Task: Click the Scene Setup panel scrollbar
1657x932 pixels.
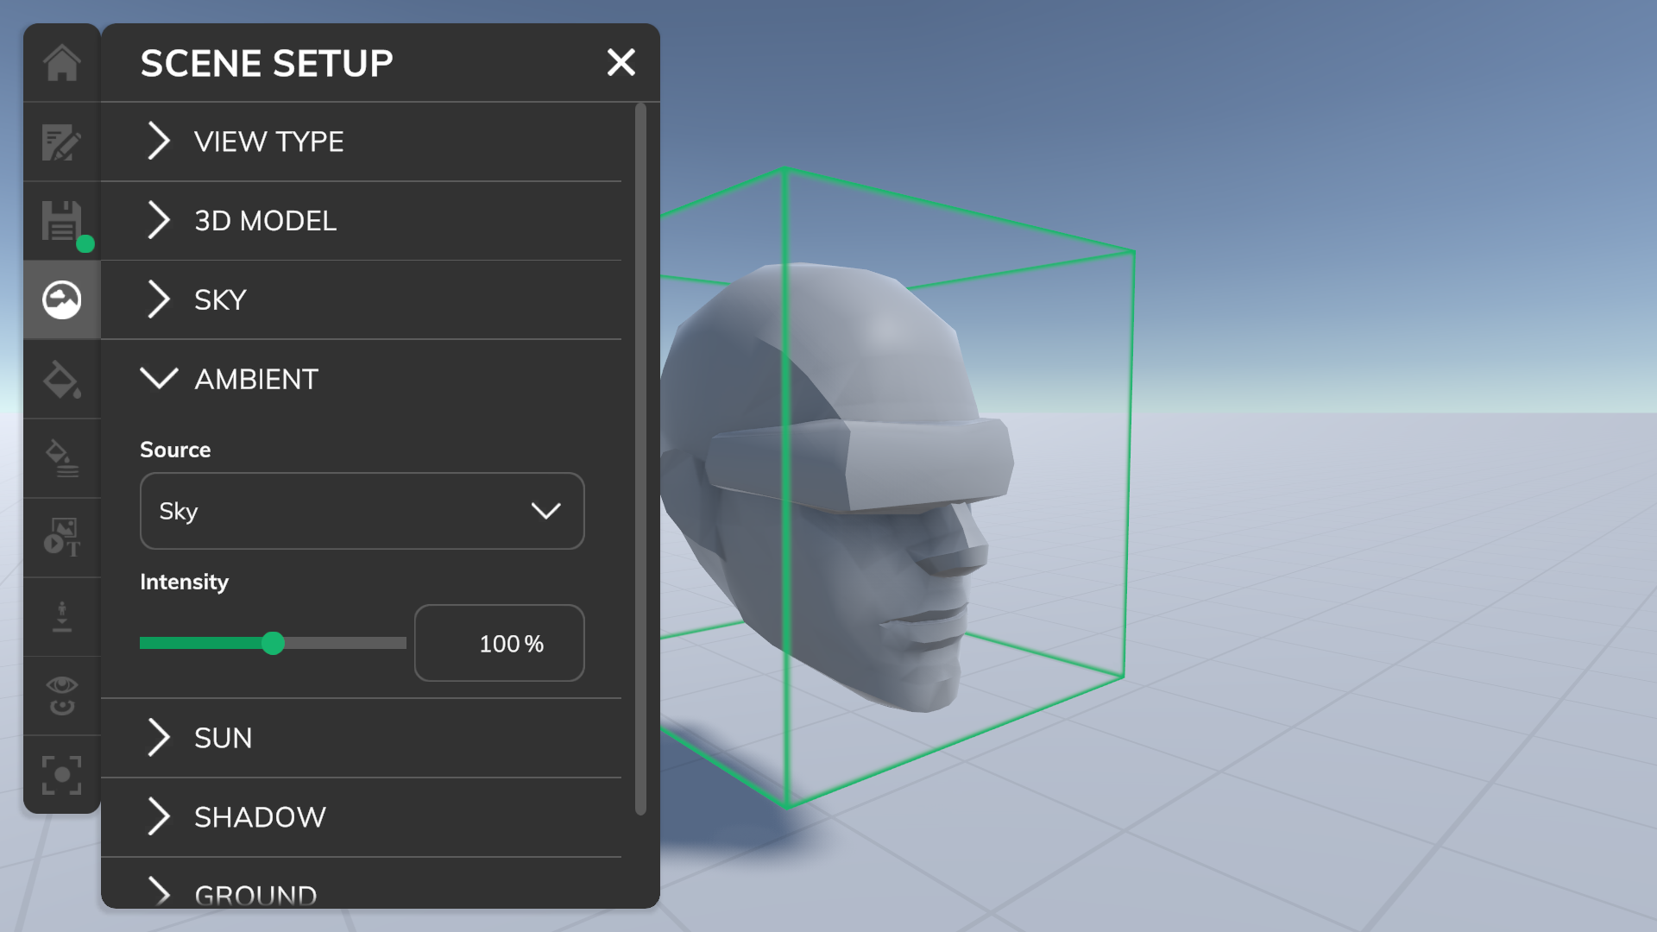Action: (640, 459)
